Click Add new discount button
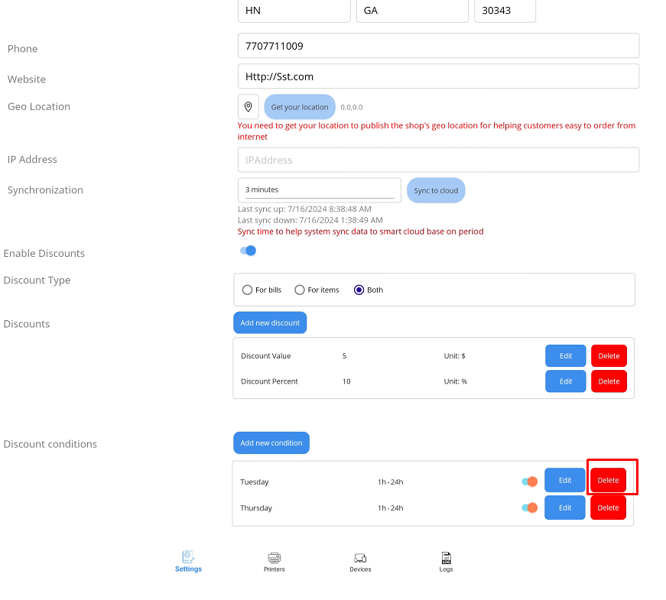 click(x=270, y=323)
